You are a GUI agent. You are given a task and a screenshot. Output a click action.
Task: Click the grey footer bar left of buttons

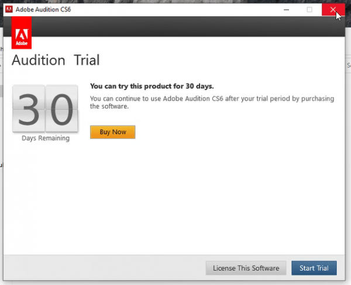pyautogui.click(x=105, y=268)
